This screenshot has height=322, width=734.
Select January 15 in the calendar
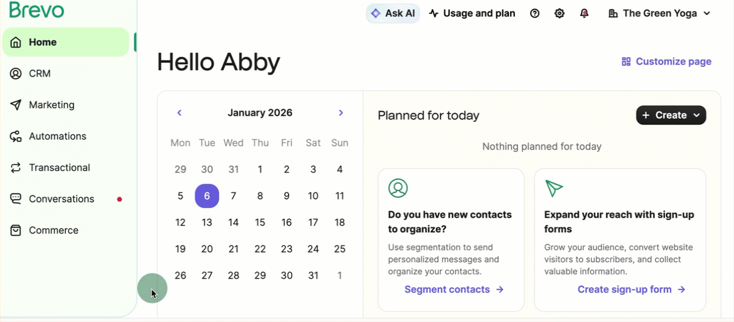(260, 223)
